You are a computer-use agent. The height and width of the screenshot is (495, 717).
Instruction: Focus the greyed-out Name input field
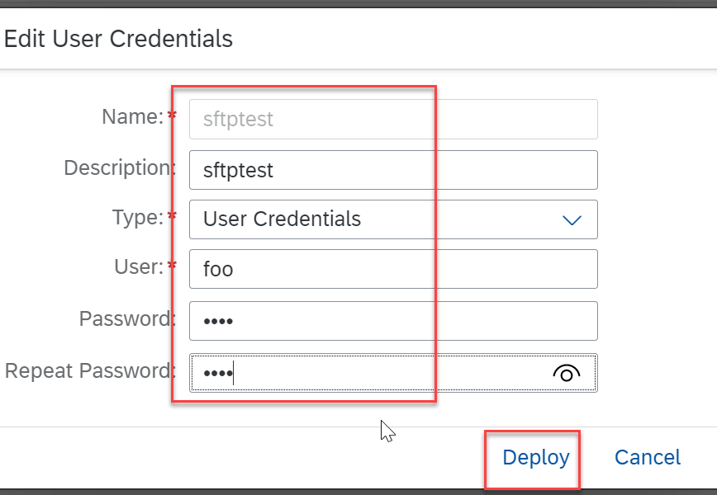click(x=393, y=119)
